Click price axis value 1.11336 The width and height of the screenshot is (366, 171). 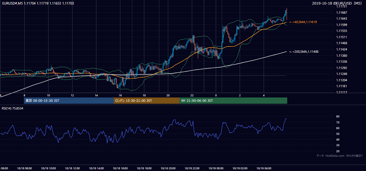coord(341,62)
